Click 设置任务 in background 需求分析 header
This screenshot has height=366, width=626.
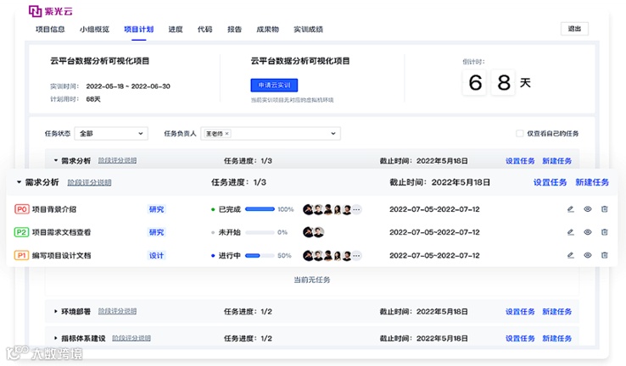[x=520, y=161]
